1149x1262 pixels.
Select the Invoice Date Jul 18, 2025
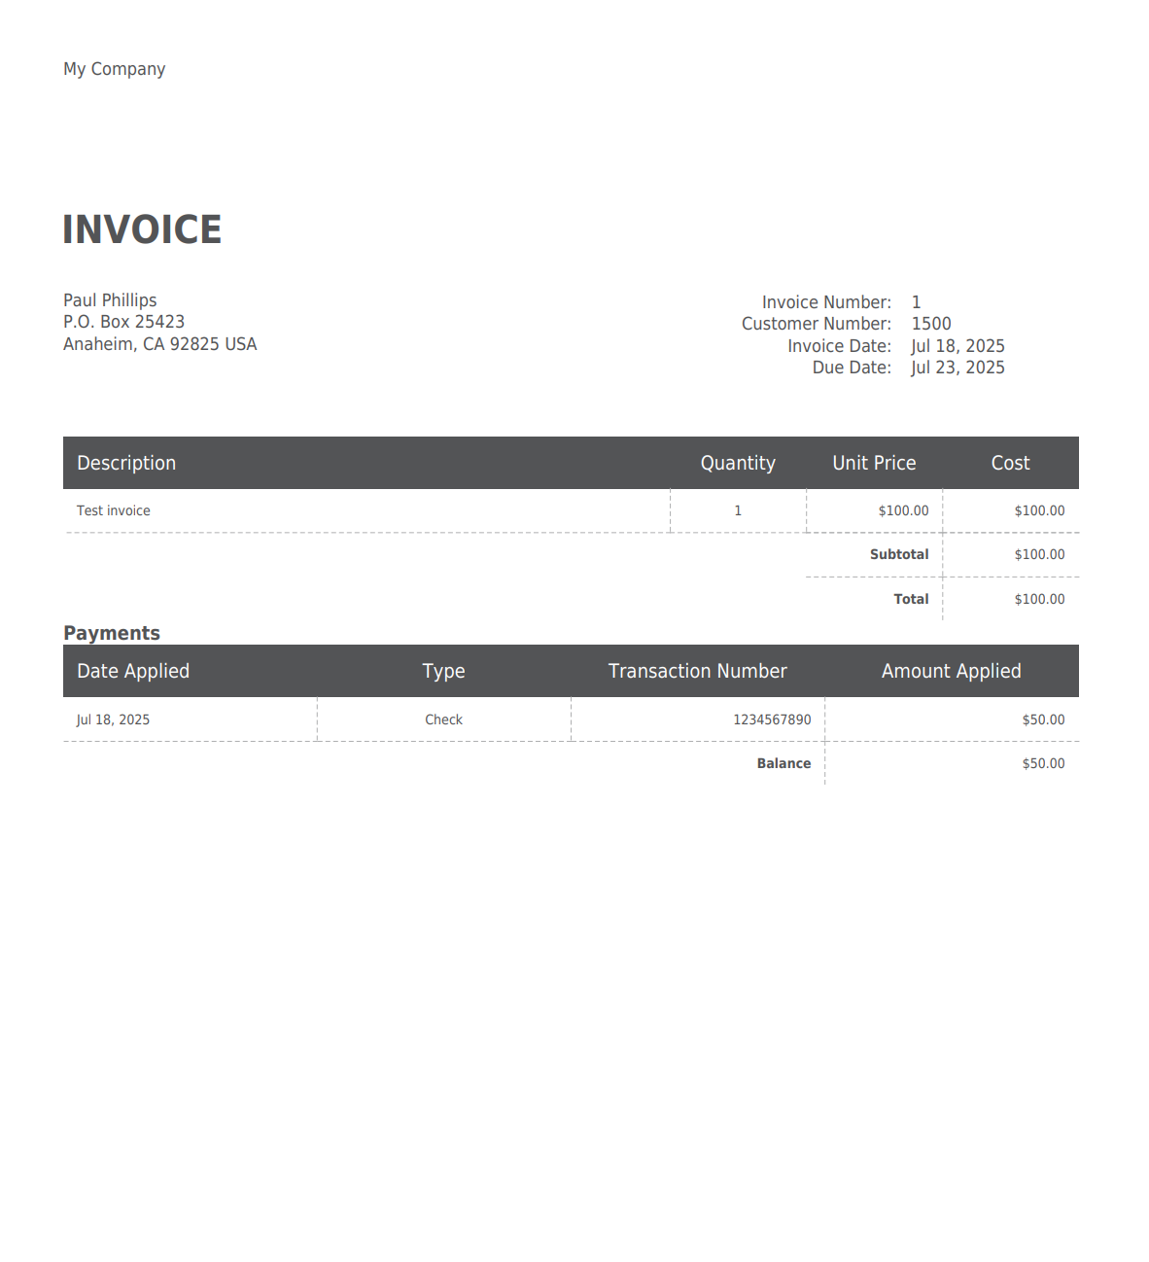[x=957, y=346]
